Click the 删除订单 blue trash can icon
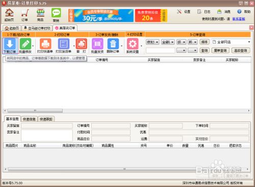 [x=113, y=46]
